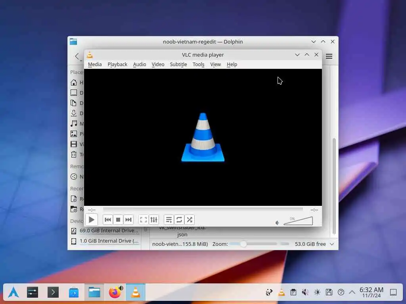The image size is (406, 304).
Task: Open VLC extended settings equalizer icon
Action: tap(154, 220)
